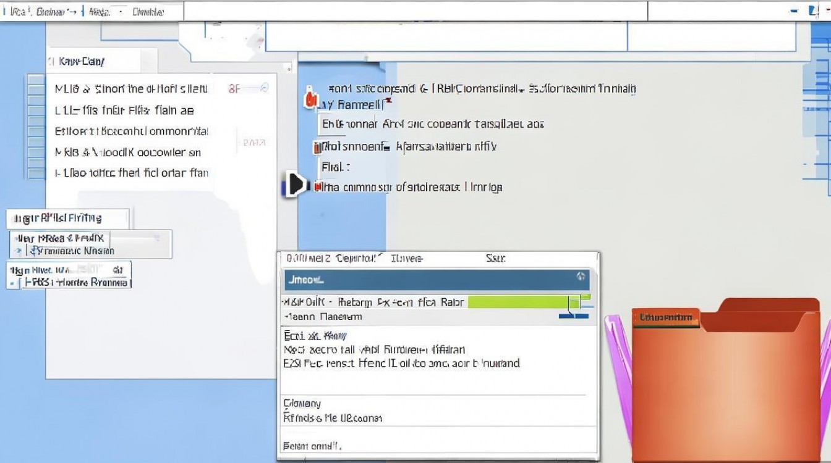Open the 'Chnkle' tab in top bar

tap(148, 12)
